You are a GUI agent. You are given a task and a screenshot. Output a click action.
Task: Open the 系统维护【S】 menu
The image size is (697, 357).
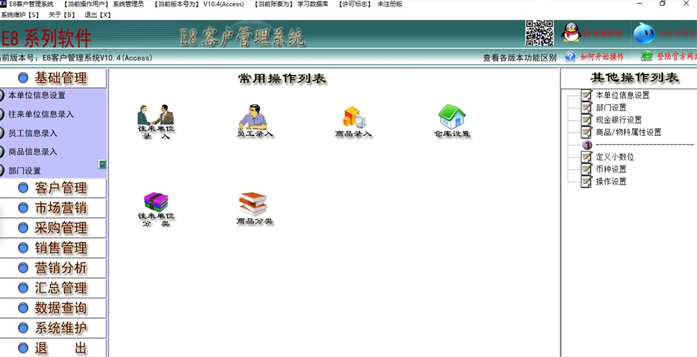[20, 15]
